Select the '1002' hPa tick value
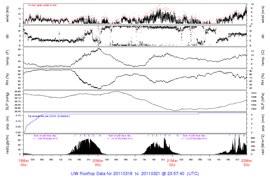Image resolution: width=270 pixels, height=184 pixels. [x=254, y=109]
